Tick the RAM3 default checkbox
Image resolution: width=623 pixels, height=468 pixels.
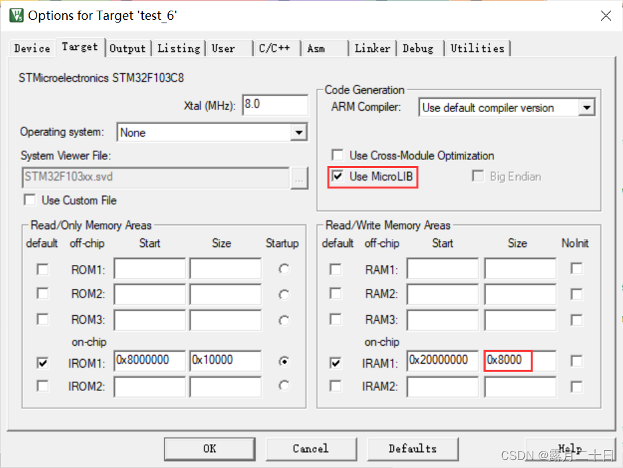335,319
